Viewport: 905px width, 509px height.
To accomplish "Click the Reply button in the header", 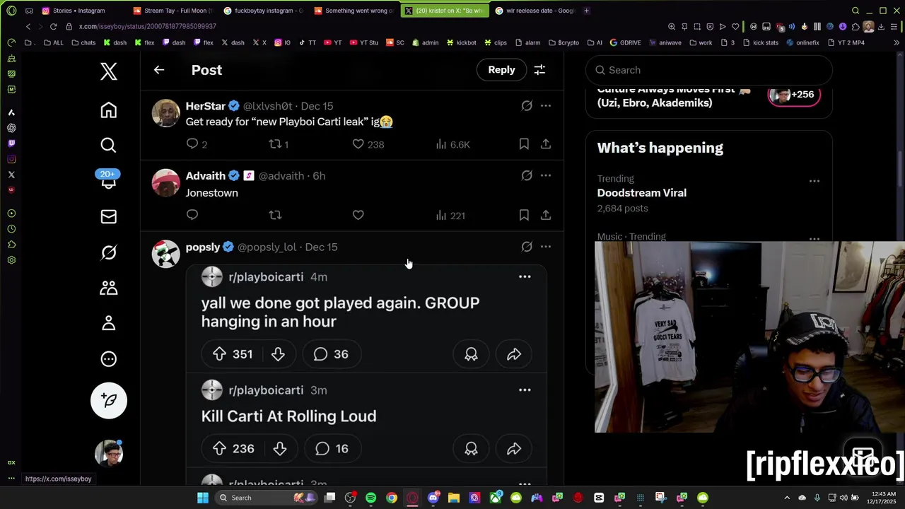I will (x=501, y=70).
